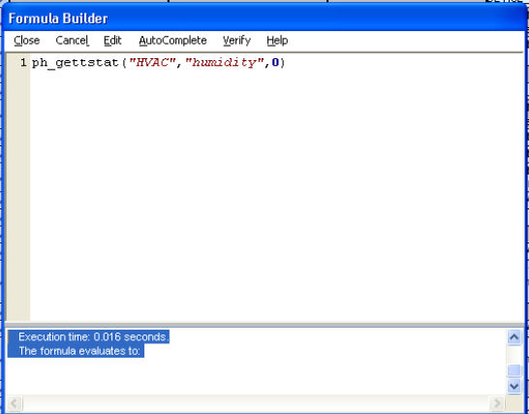
Task: Open the Edit menu
Action: click(112, 41)
